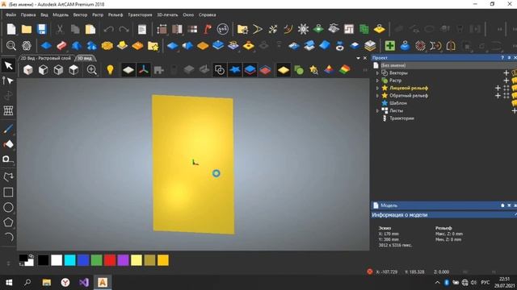Expand the Векторы tree node
This screenshot has width=517, height=290.
[377, 73]
